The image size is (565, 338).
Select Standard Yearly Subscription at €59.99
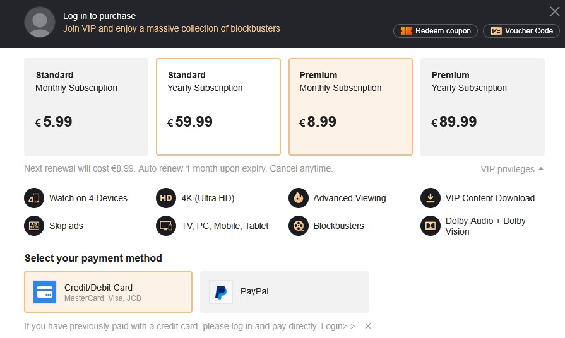[x=218, y=107]
